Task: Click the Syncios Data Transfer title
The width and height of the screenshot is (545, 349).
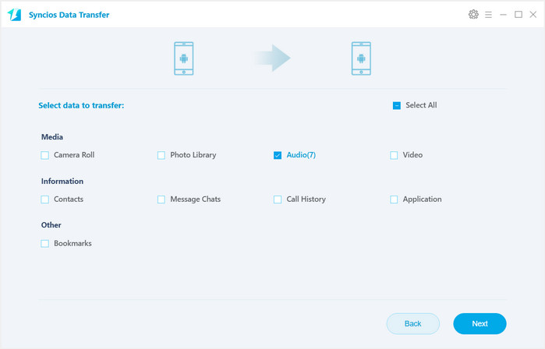Action: coord(69,15)
